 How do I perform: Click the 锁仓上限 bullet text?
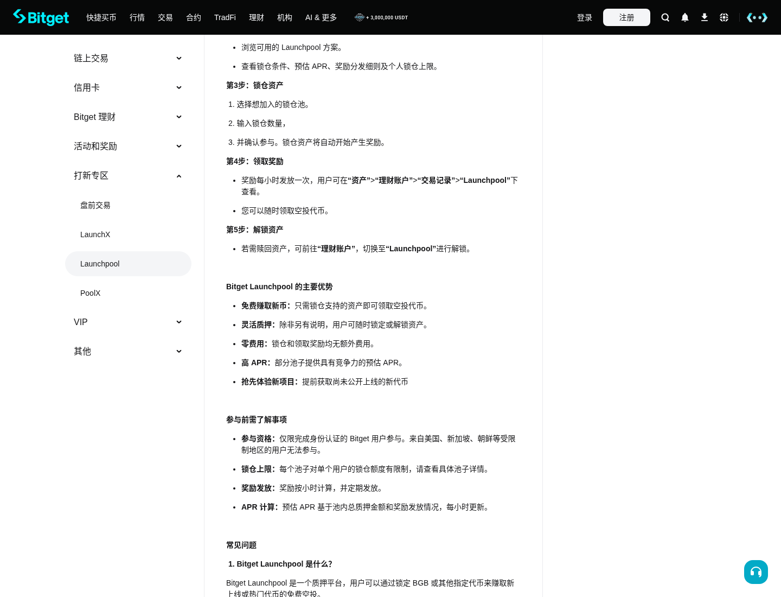point(367,469)
